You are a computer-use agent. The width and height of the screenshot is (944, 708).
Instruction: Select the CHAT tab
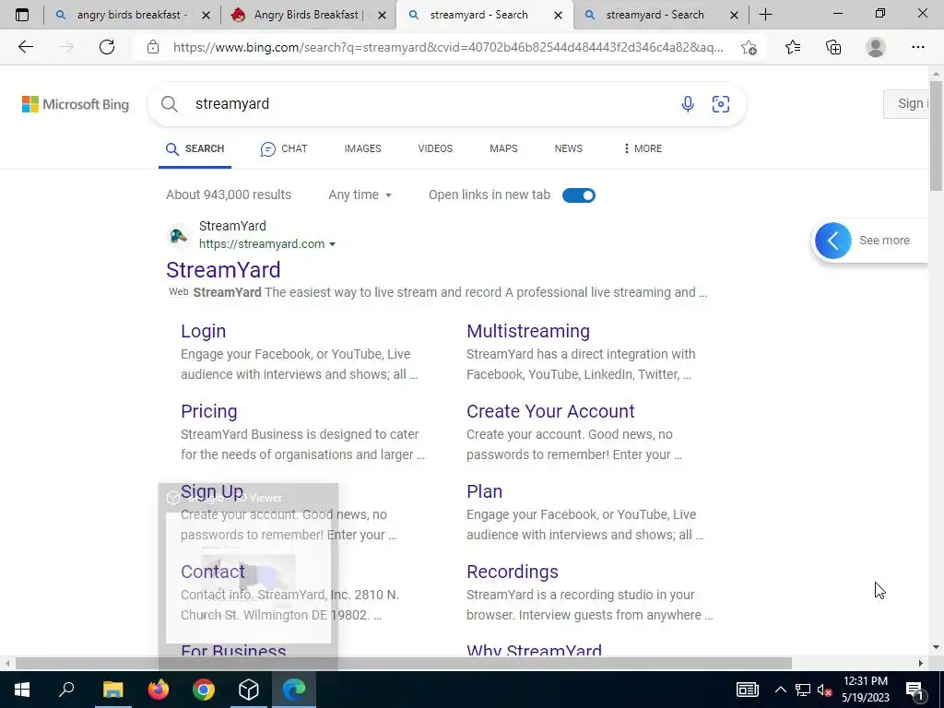click(x=284, y=148)
